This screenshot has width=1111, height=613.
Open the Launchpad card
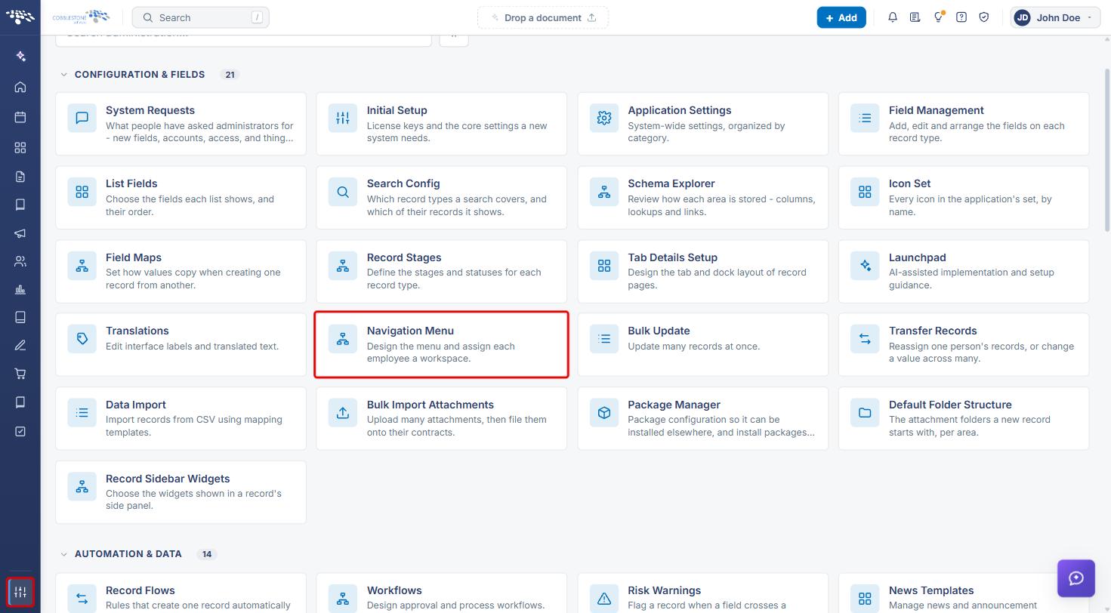pos(964,271)
